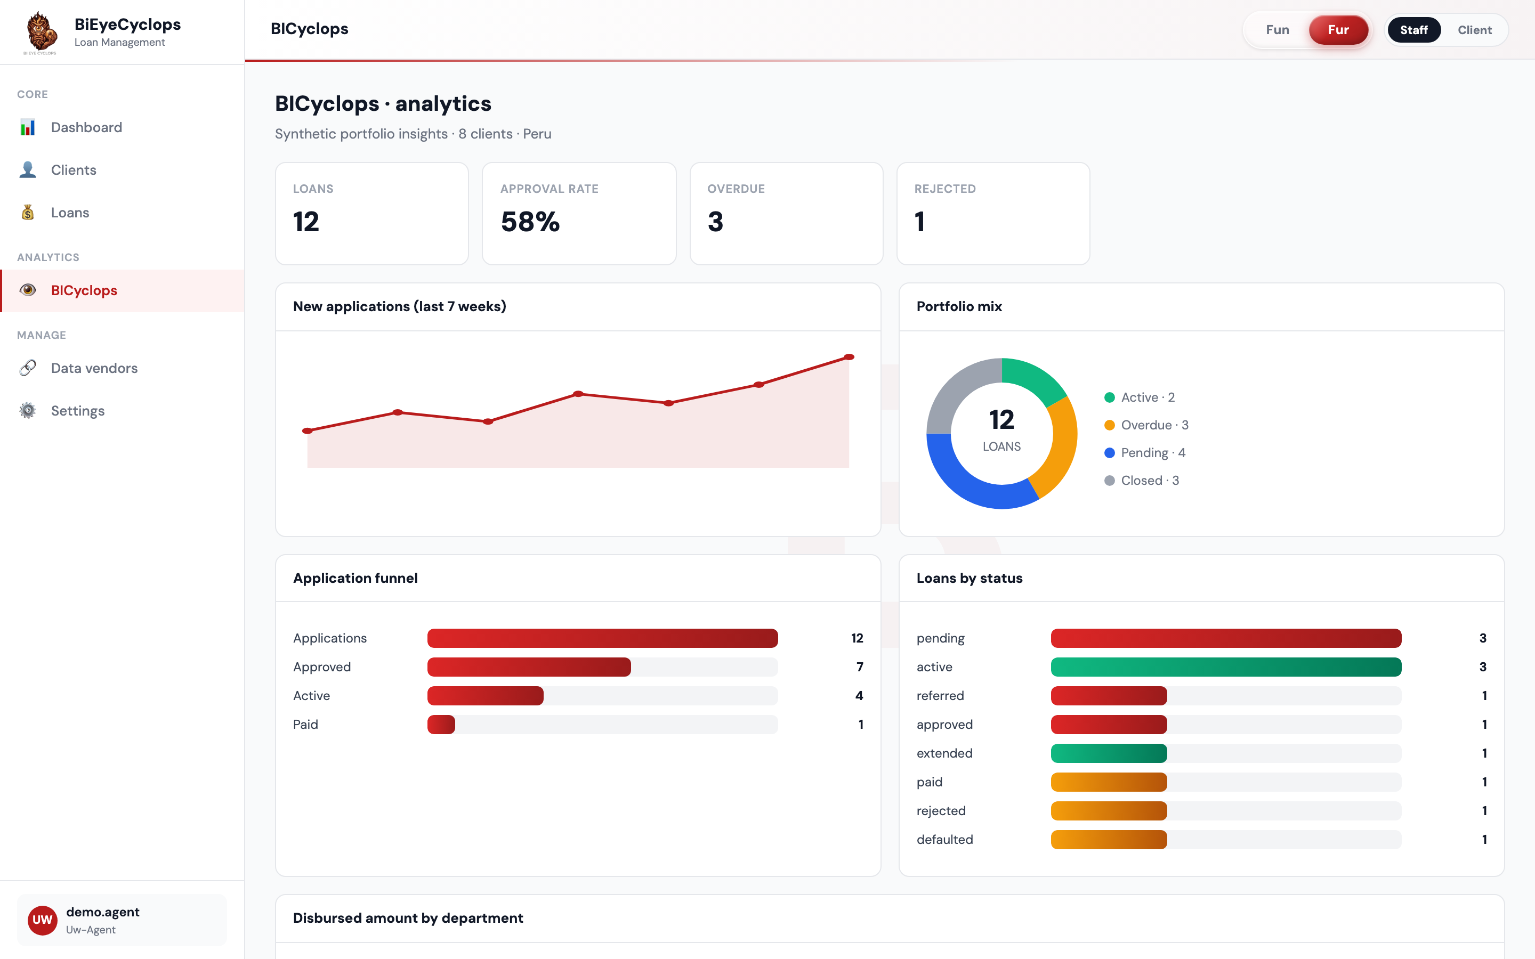Viewport: 1535px width, 959px height.
Task: Click the Overdue 3 stat card
Action: (x=787, y=213)
